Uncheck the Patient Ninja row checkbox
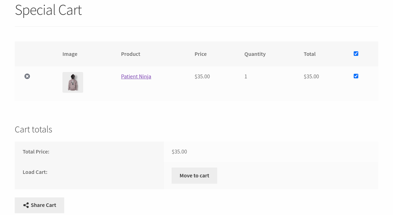 (x=356, y=76)
